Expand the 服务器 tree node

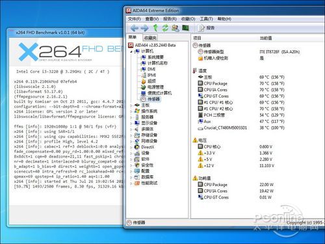coord(131,117)
